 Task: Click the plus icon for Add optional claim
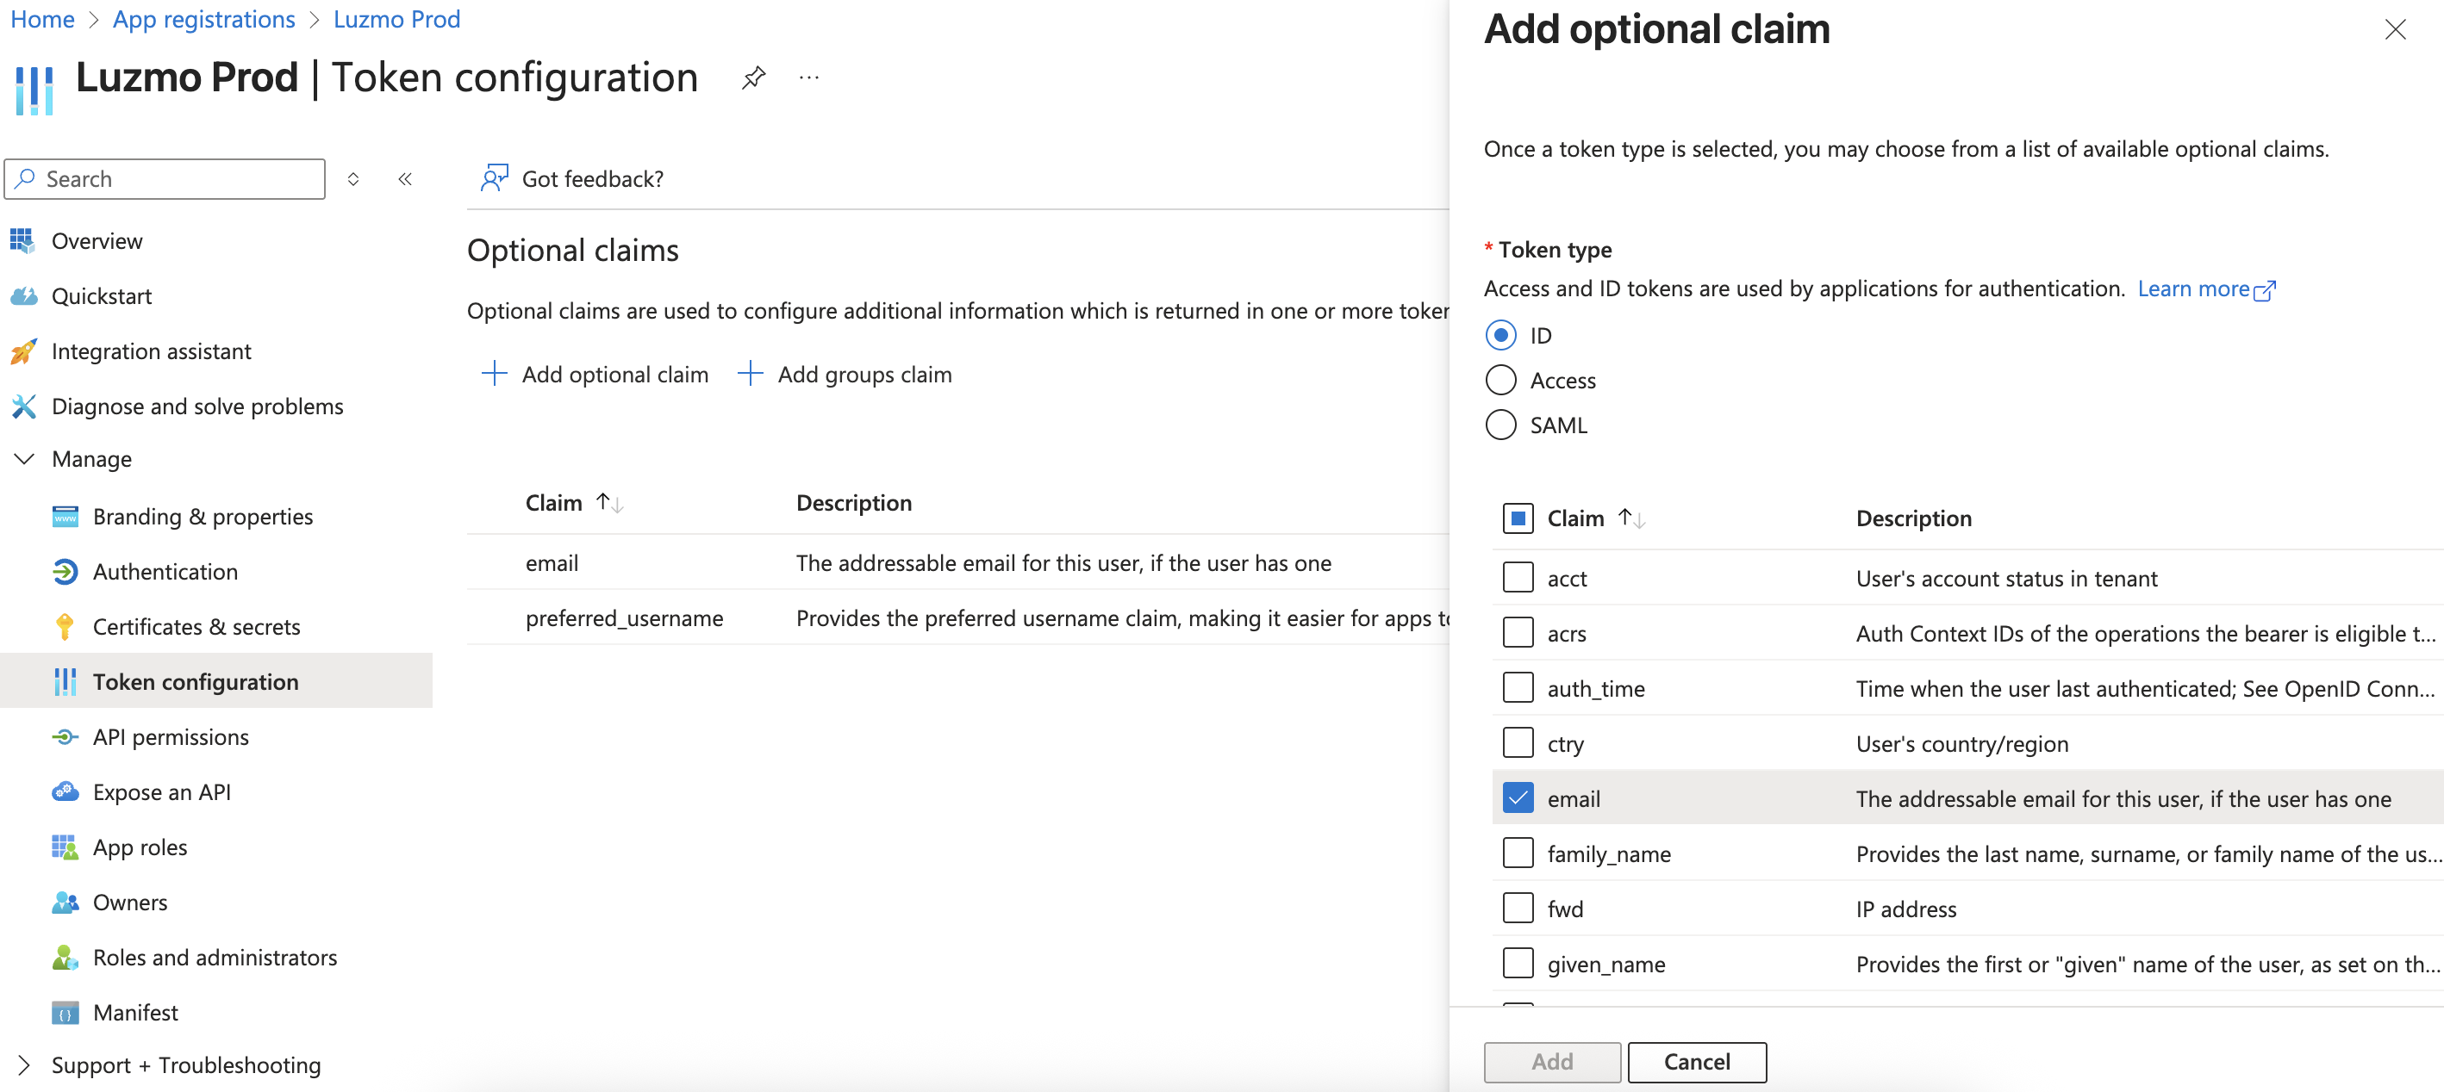click(x=495, y=374)
